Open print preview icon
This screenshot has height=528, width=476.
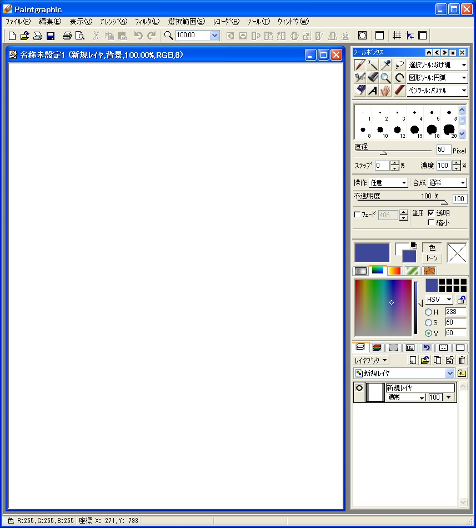click(x=80, y=36)
